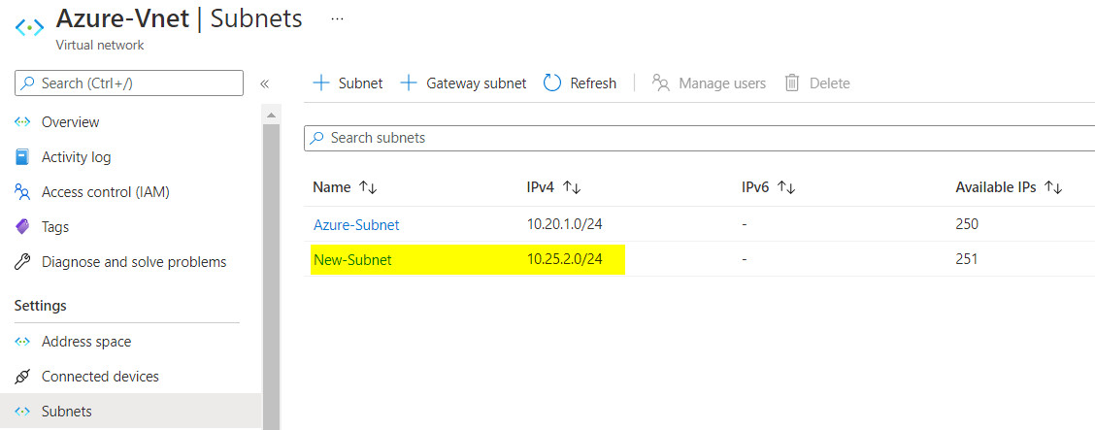This screenshot has width=1095, height=430.
Task: Click the Delete trash can icon
Action: [x=792, y=83]
